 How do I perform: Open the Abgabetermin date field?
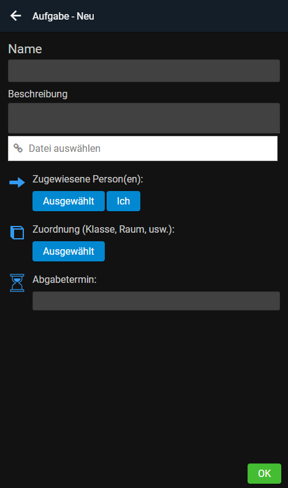[156, 301]
